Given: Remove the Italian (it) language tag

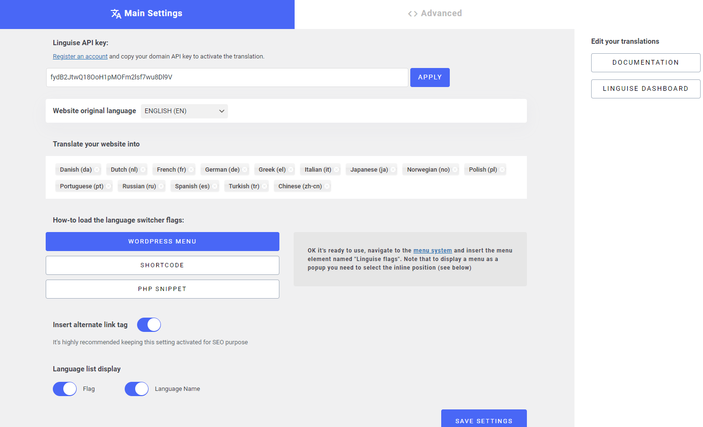Looking at the screenshot, I should click(337, 170).
